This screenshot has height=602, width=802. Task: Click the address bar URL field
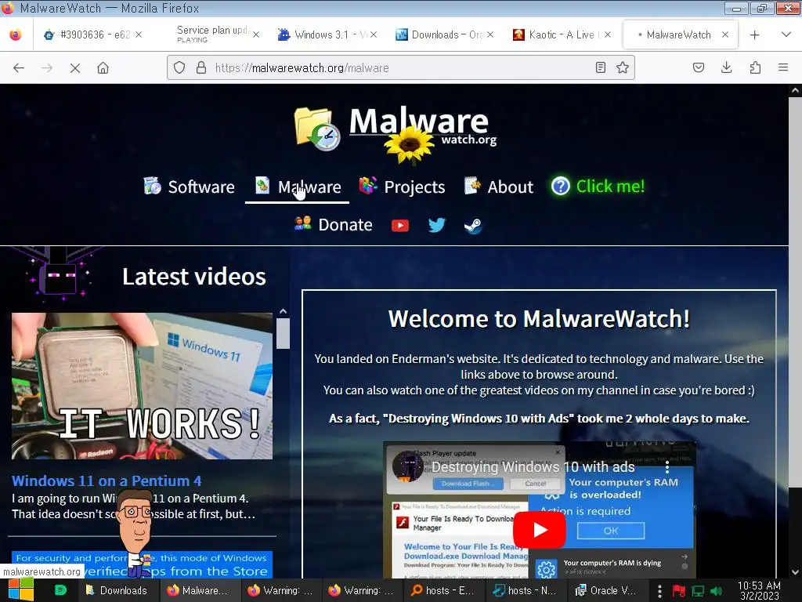(x=401, y=67)
